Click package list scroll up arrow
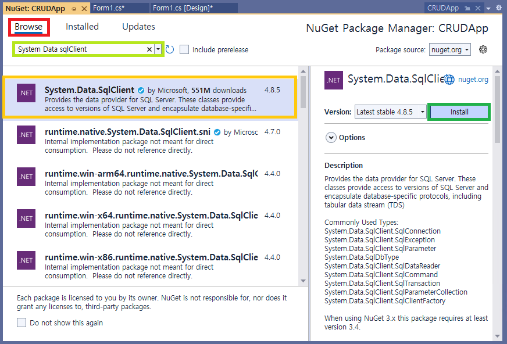Viewport: 507px width, 344px height. 303,71
